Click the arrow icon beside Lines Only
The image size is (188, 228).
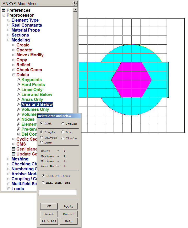tap(19, 89)
